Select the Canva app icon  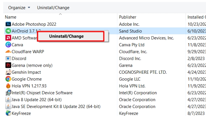(x=8, y=45)
